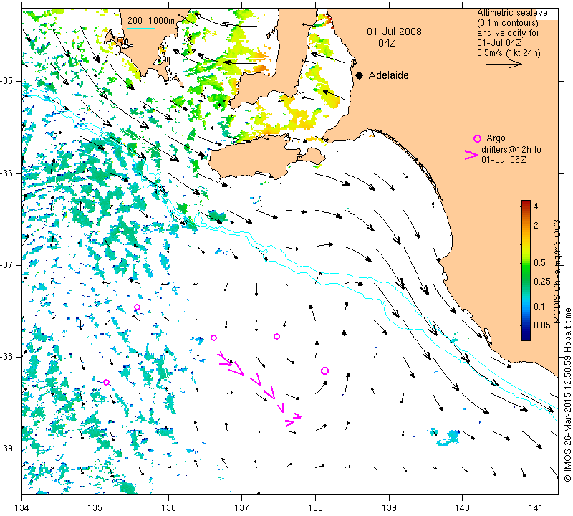The image size is (573, 516).
Task: Click the southeasternmost magenta drifter arrowhead pair
Action: tap(293, 419)
